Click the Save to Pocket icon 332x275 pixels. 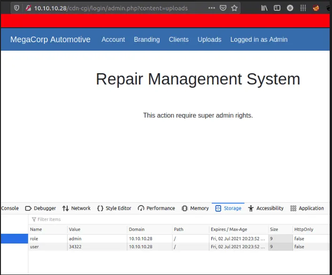pyautogui.click(x=223, y=8)
